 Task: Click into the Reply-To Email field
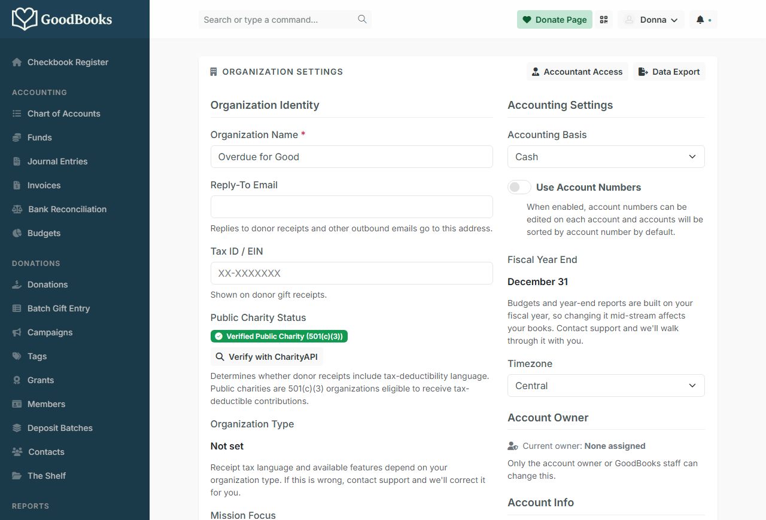(352, 207)
